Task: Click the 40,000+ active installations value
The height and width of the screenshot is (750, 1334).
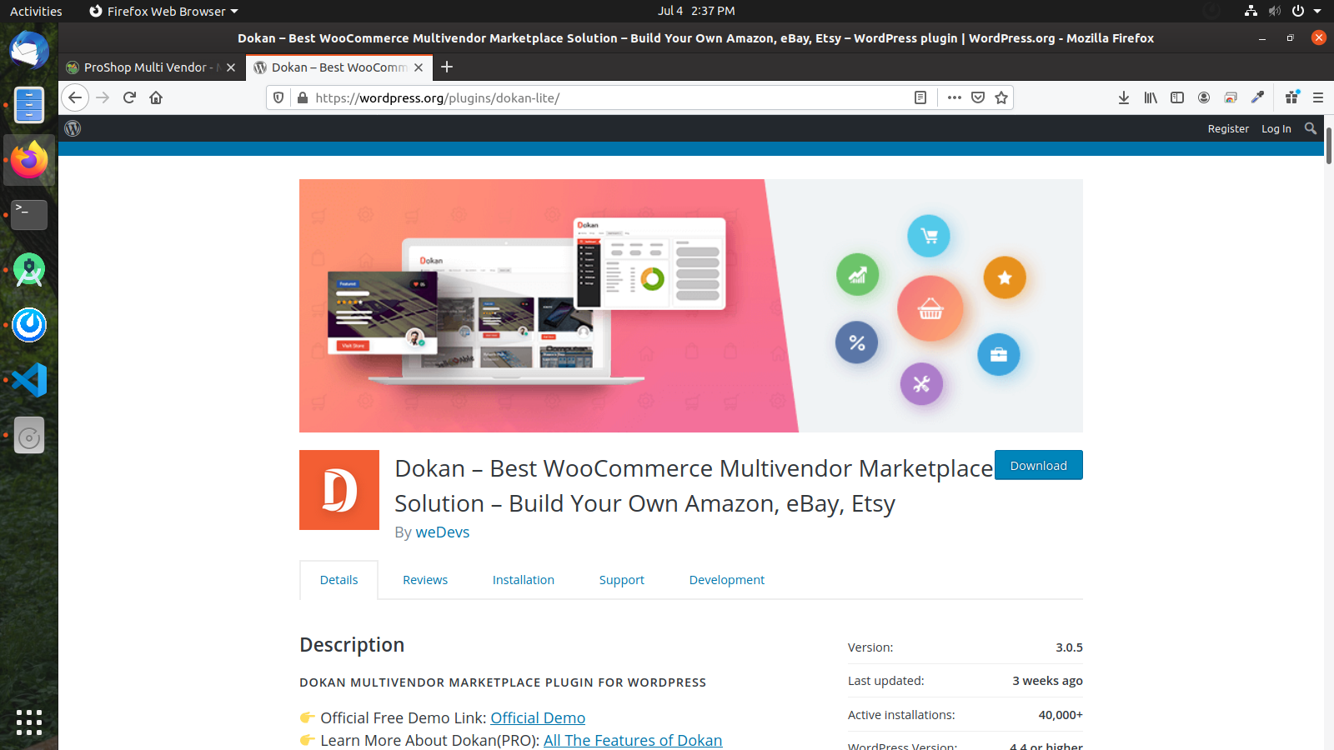Action: point(1061,715)
